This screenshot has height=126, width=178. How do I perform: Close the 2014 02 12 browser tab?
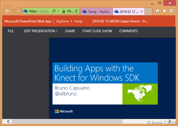tap(142, 11)
